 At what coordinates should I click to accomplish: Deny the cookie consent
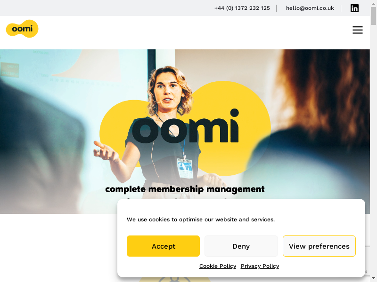[241, 246]
